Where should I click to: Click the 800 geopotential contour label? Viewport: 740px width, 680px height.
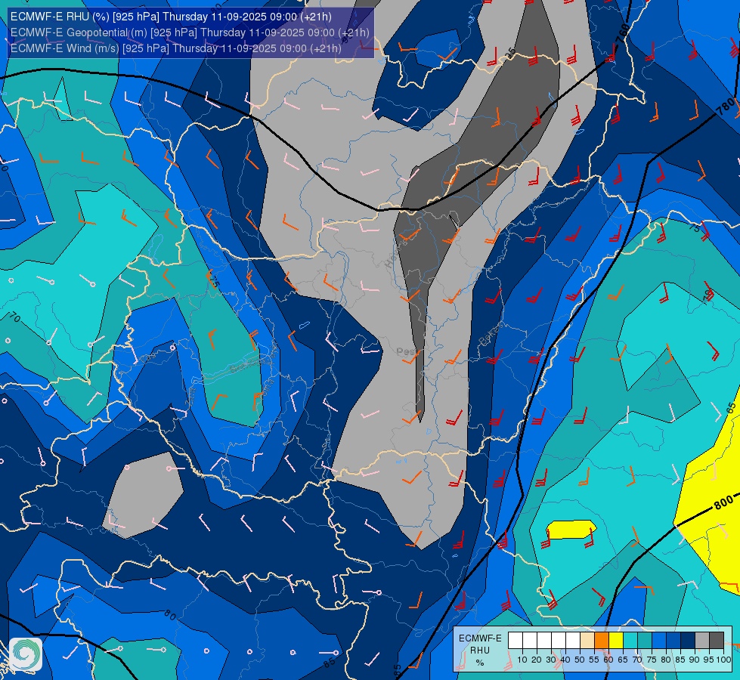coord(723,502)
